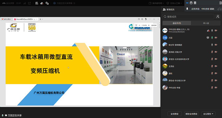Click the pop-out share icon in top bar
The height and width of the screenshot is (118, 222).
(30, 3)
